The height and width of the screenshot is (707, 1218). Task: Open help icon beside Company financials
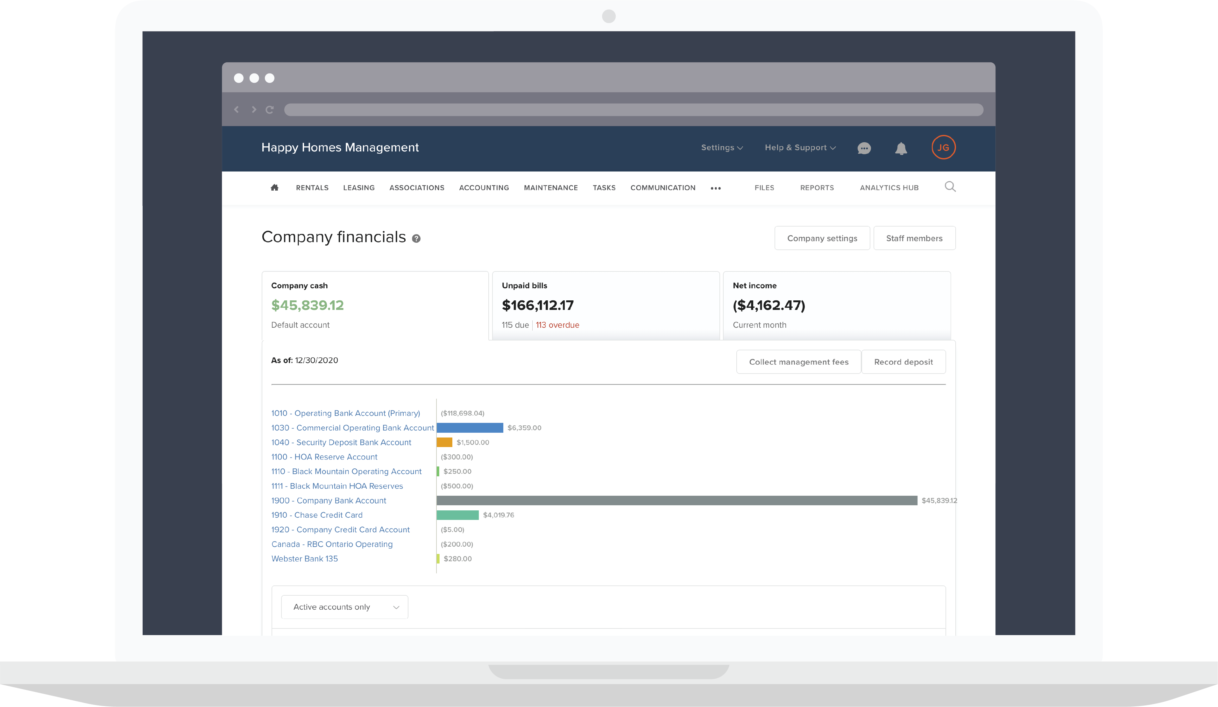tap(416, 239)
